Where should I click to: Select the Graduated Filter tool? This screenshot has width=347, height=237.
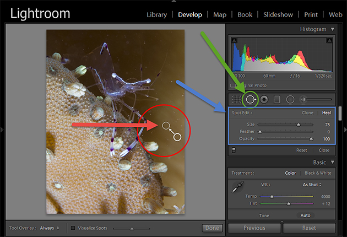(277, 99)
